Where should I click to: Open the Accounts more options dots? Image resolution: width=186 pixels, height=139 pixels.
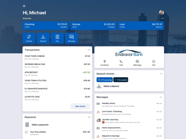point(162,18)
